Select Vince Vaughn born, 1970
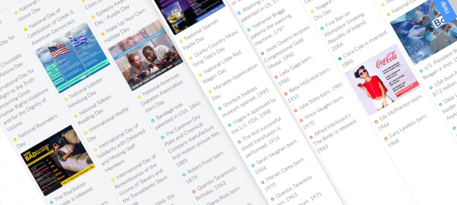This screenshot has width=457, height=205. (x=323, y=112)
